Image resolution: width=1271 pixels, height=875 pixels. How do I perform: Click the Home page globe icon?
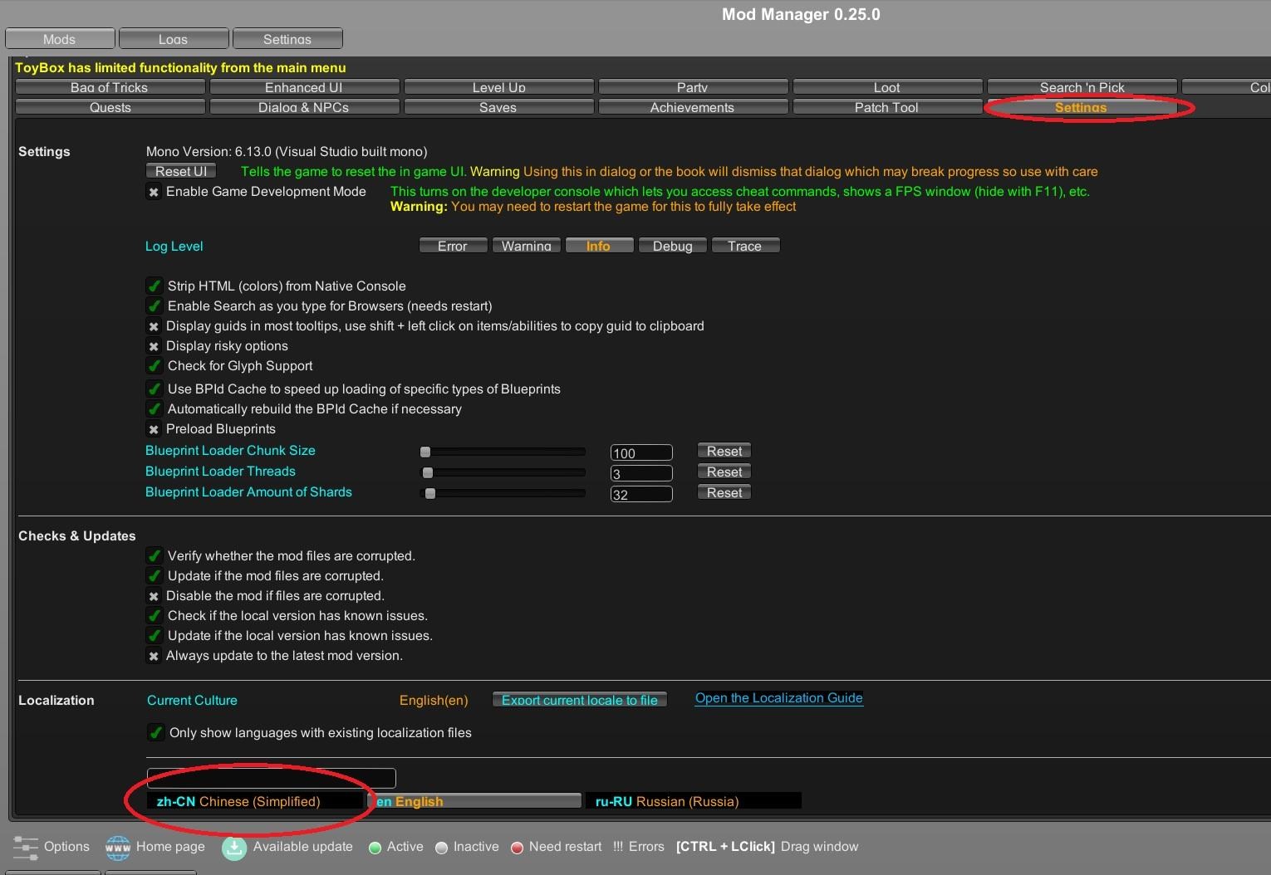pyautogui.click(x=117, y=846)
